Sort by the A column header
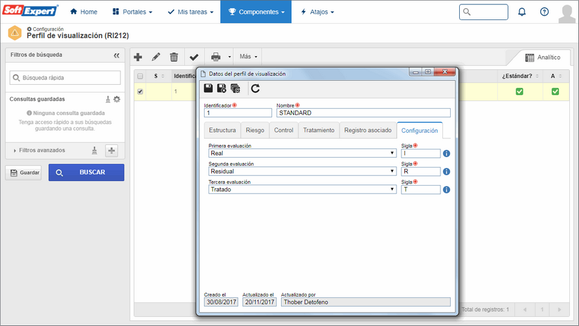The height and width of the screenshot is (326, 579). [x=556, y=76]
